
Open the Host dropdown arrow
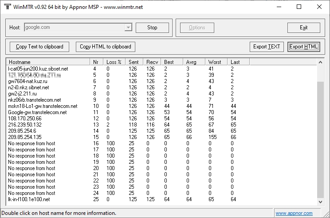click(x=128, y=28)
